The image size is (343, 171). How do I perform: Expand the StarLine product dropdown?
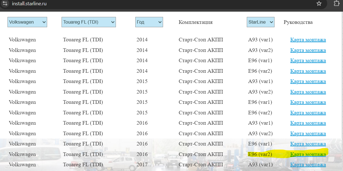pos(260,22)
